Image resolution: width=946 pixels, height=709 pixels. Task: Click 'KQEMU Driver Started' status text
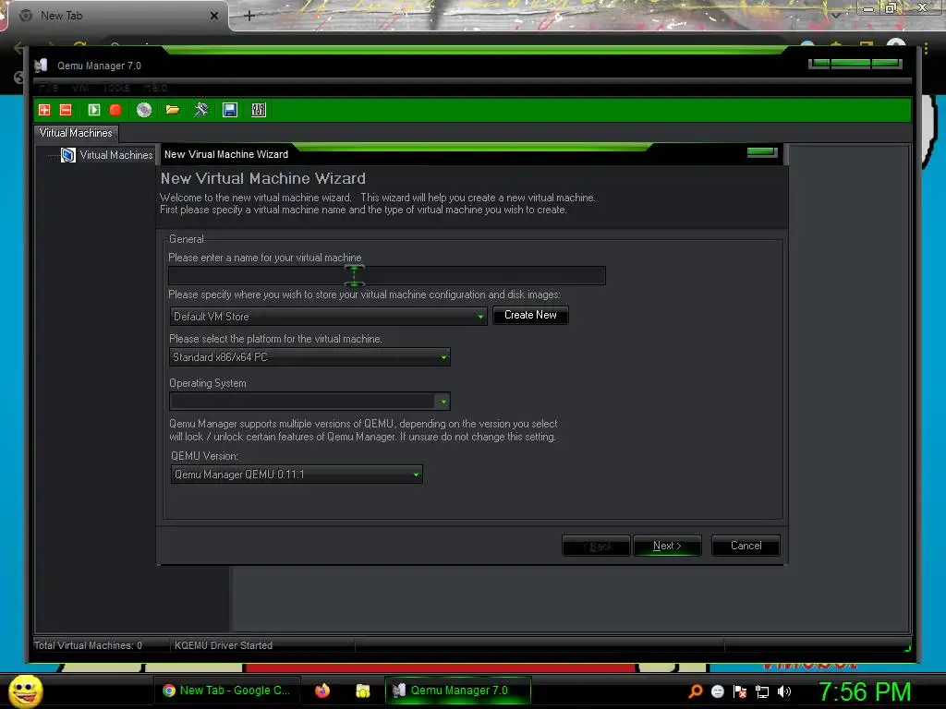point(224,645)
